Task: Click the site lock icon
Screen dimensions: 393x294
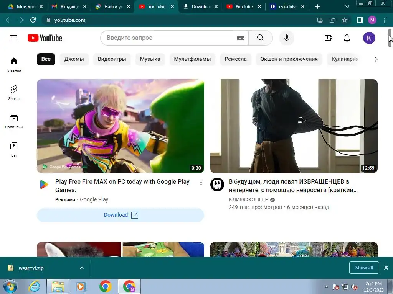Action: [x=48, y=20]
